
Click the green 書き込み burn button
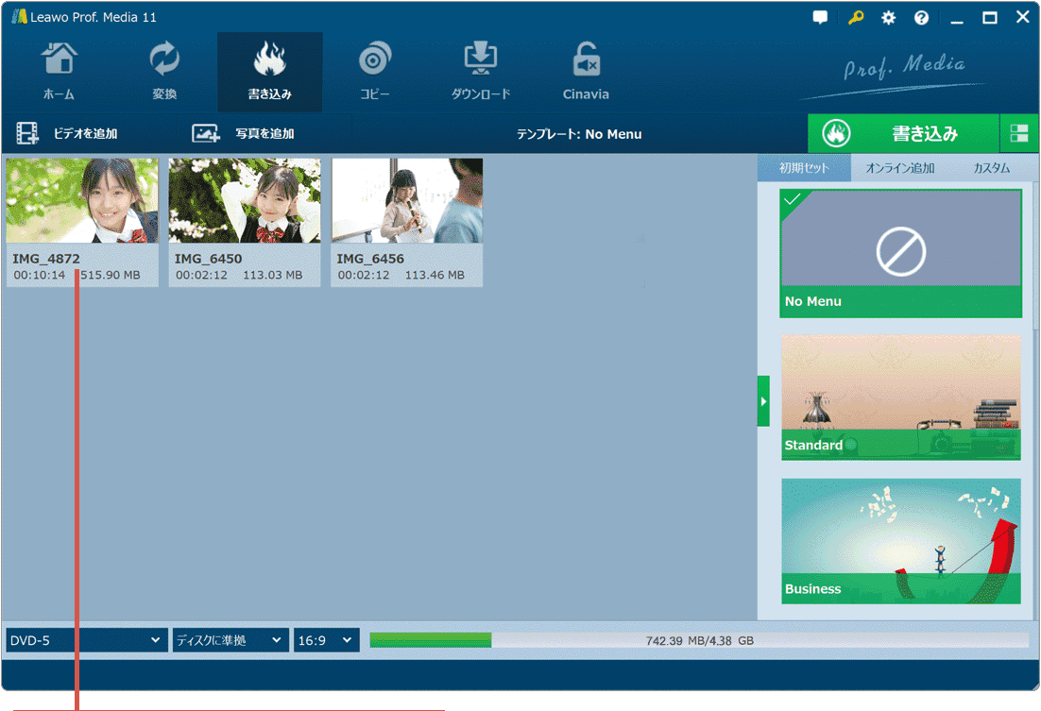902,134
